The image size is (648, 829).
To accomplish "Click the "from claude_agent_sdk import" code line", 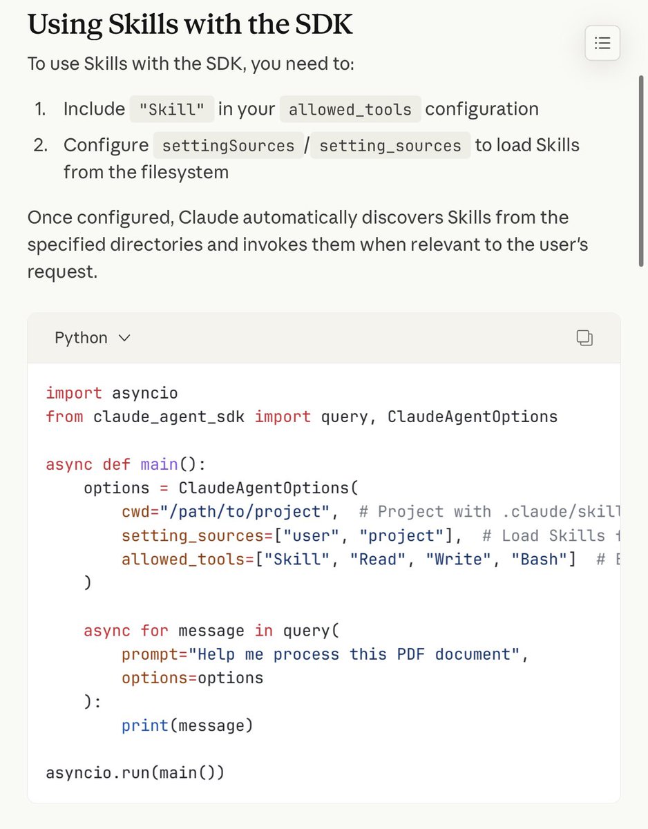I will pyautogui.click(x=301, y=417).
